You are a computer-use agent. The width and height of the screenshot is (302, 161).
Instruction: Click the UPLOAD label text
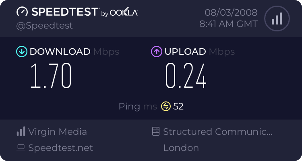click(x=185, y=52)
